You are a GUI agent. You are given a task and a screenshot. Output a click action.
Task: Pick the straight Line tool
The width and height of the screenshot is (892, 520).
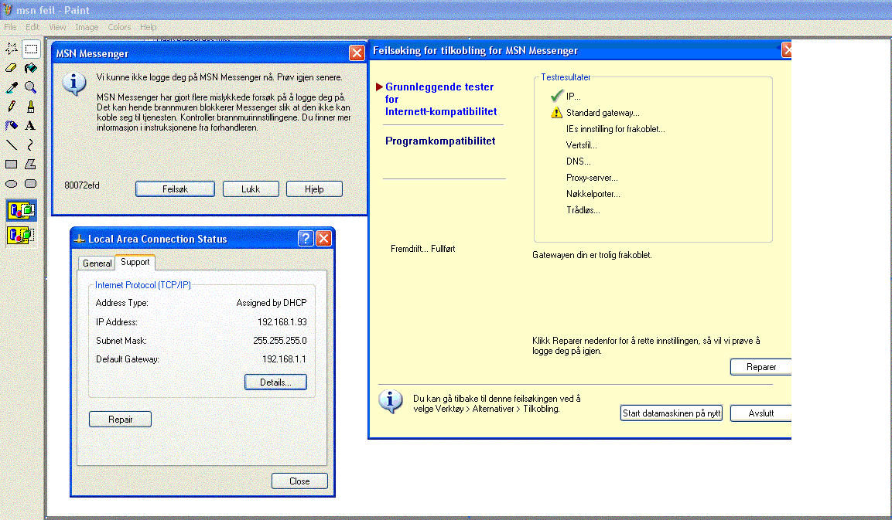[x=12, y=145]
